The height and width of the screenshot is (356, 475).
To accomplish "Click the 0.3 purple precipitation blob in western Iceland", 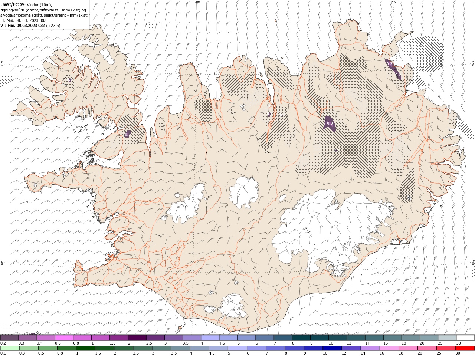I will 127,134.
